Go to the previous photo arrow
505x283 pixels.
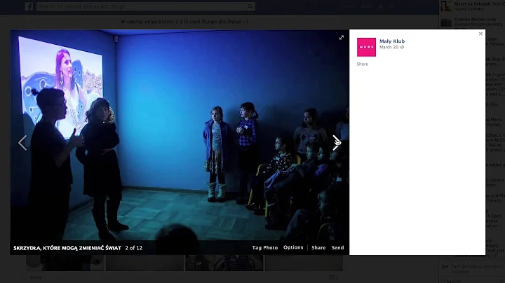tap(22, 143)
